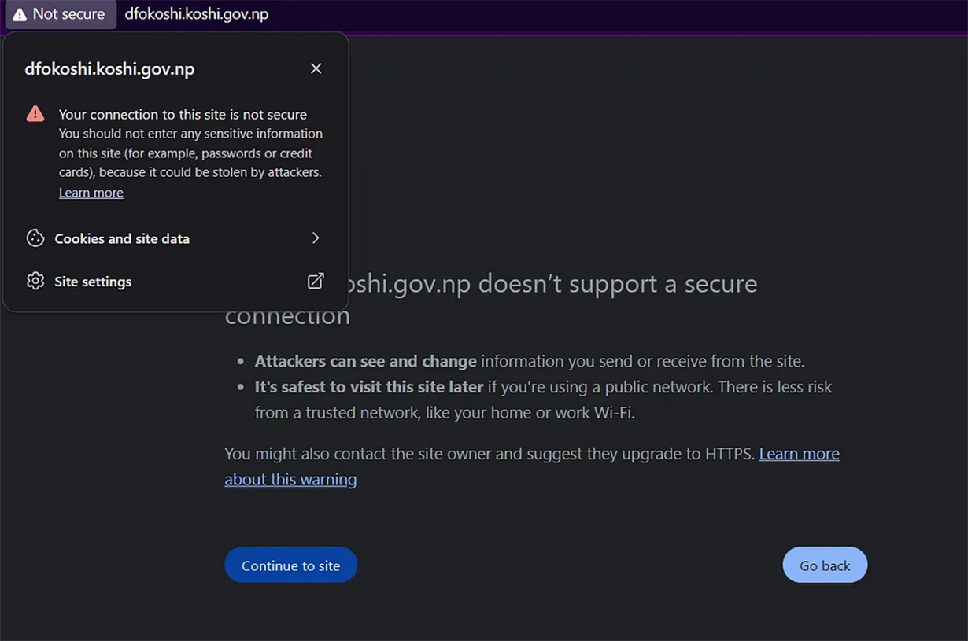Click the connection not secure message
The width and height of the screenshot is (968, 641).
pyautogui.click(x=183, y=115)
